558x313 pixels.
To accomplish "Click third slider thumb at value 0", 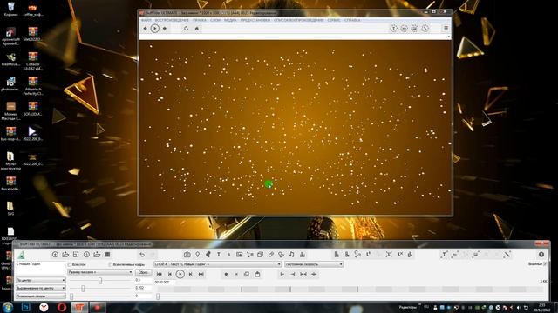I will coord(71,296).
